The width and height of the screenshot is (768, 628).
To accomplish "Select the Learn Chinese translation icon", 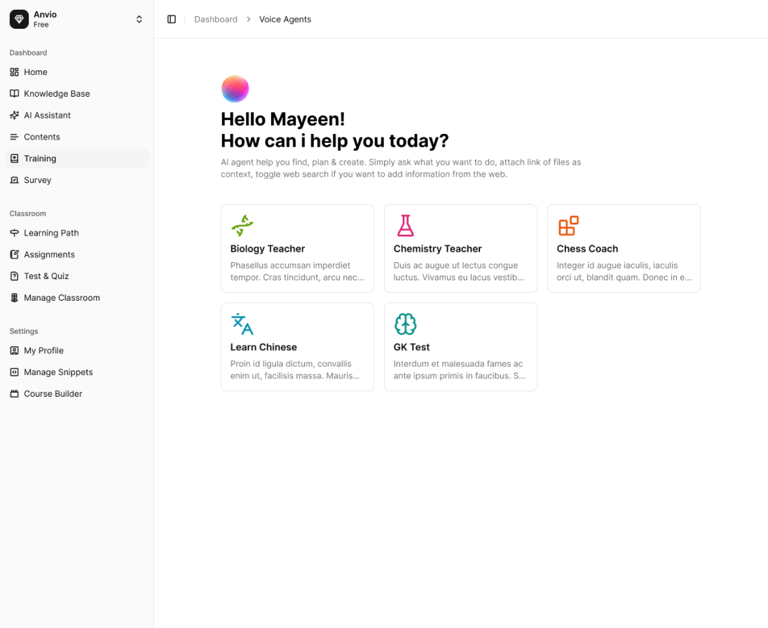I will (x=242, y=323).
